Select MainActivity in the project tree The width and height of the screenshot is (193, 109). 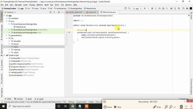(x=21, y=27)
